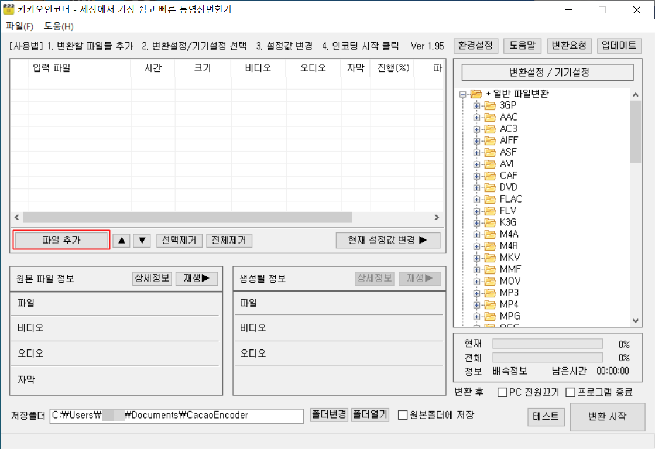The width and height of the screenshot is (655, 449).
Task: Click the 현재 progress bar
Action: [548, 344]
